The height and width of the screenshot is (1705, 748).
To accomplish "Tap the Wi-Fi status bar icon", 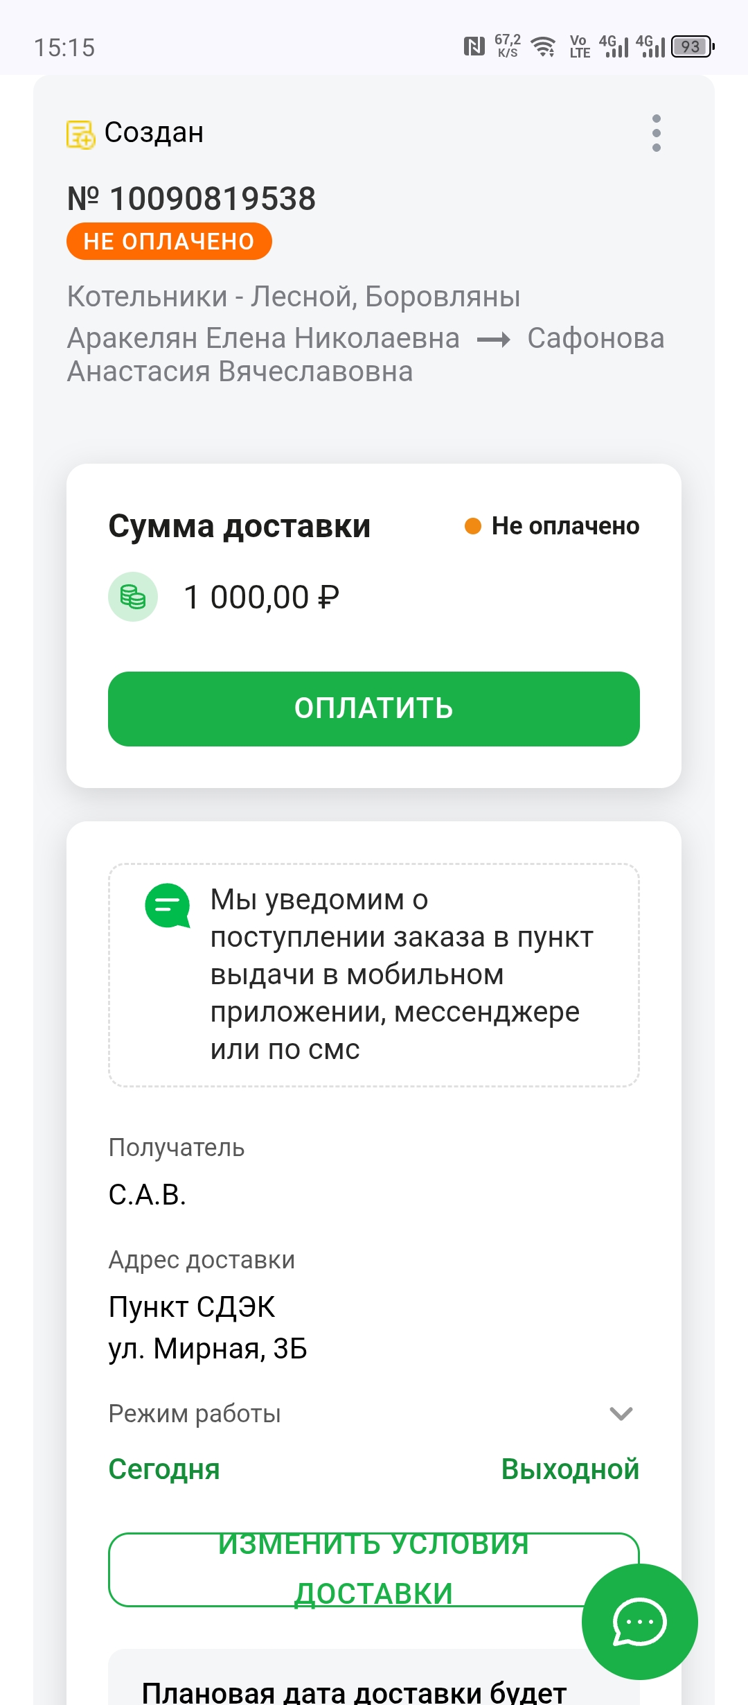I will click(543, 47).
